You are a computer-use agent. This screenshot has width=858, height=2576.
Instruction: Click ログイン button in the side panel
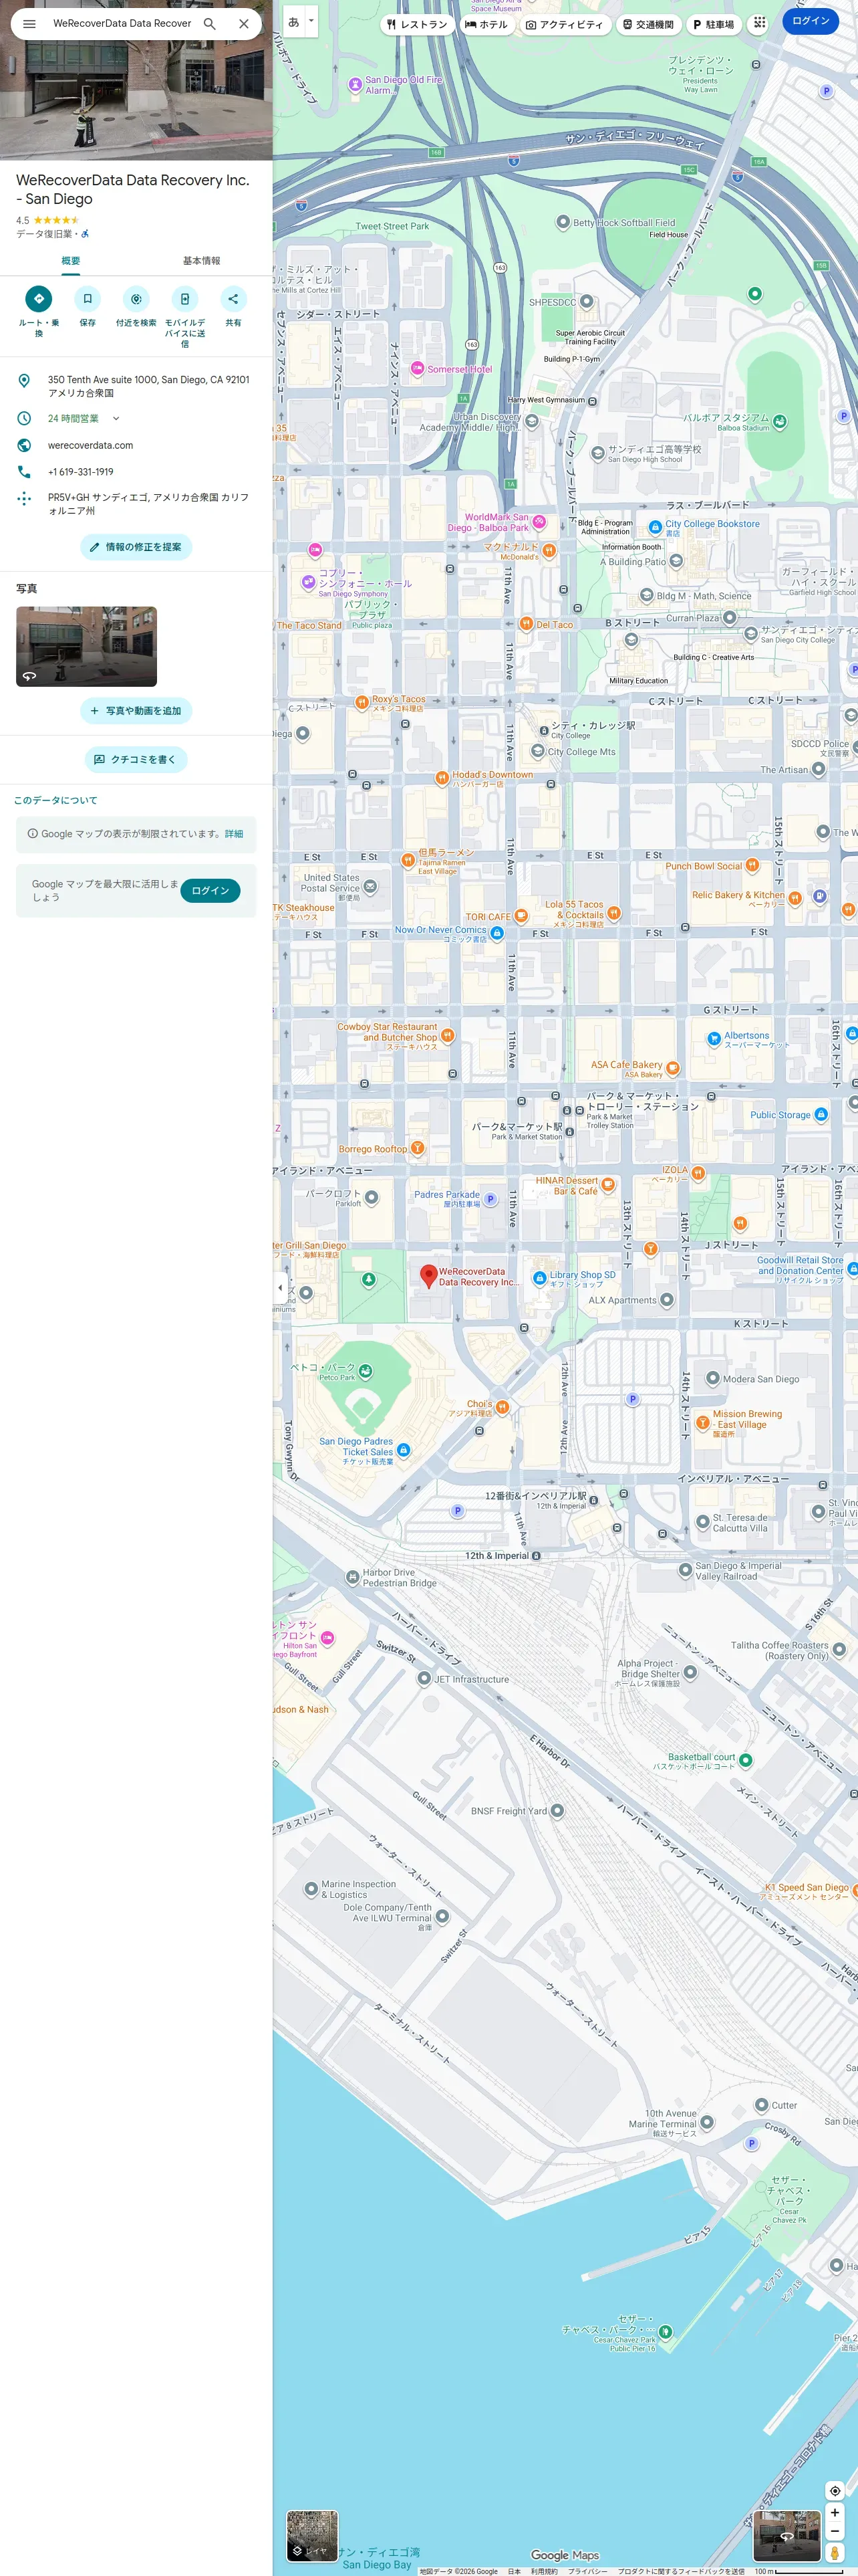[x=210, y=891]
